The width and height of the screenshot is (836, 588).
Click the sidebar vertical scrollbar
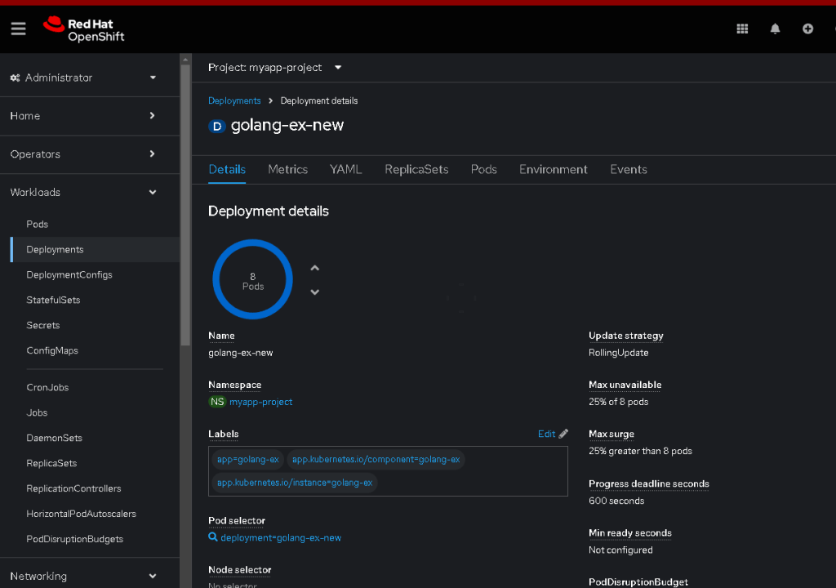coord(185,206)
